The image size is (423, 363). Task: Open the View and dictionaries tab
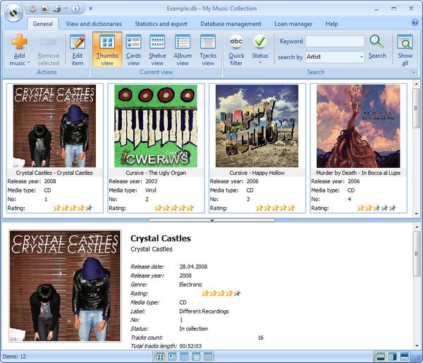tap(94, 24)
